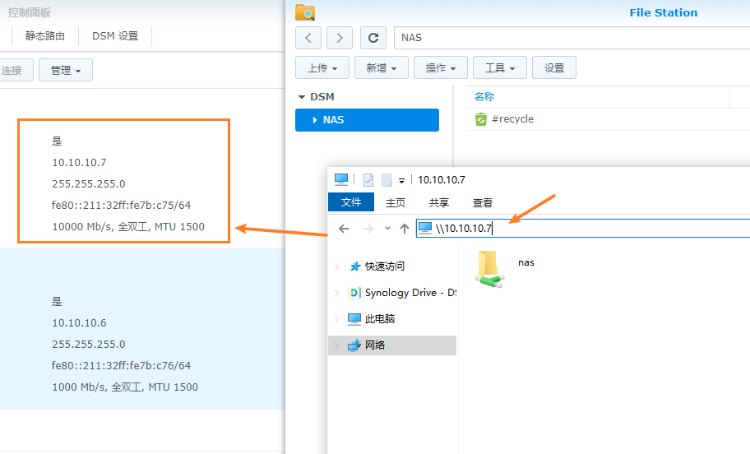Open the 共享 ribbon tab in Explorer
The width and height of the screenshot is (750, 454).
click(x=439, y=203)
